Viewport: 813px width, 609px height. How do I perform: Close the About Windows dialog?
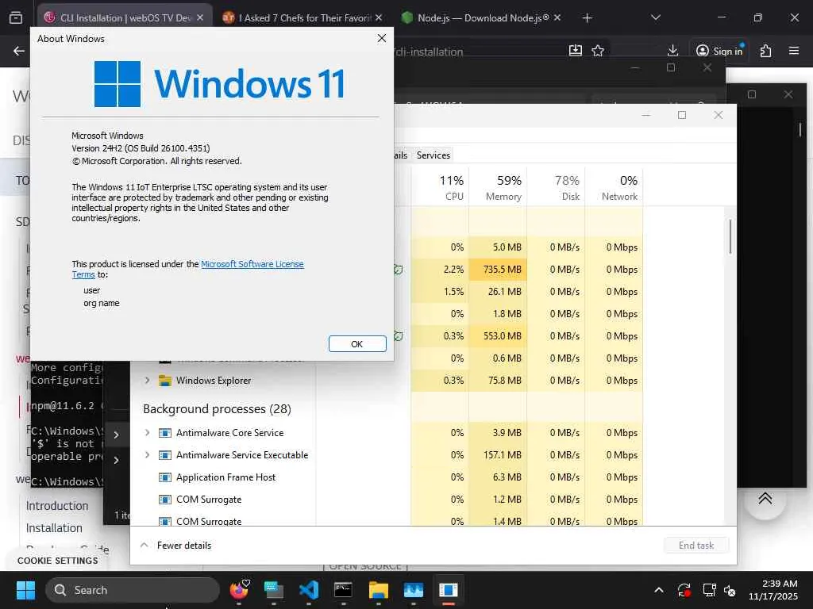(x=382, y=38)
